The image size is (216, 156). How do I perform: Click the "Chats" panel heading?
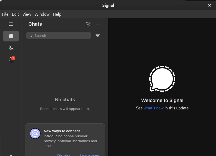[x=35, y=24]
